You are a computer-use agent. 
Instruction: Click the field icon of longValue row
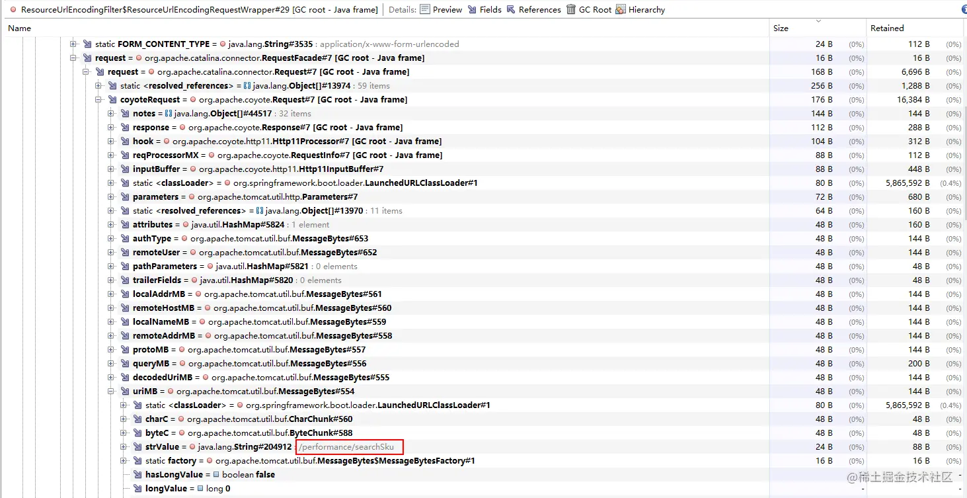[137, 489]
